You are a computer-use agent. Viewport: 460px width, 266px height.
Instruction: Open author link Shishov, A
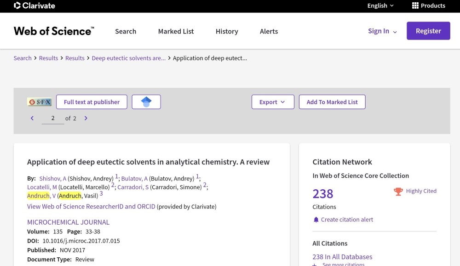click(53, 178)
